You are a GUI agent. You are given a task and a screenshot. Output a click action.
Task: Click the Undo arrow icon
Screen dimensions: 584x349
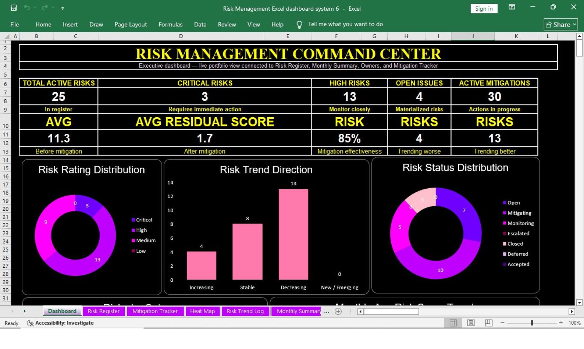(x=27, y=8)
